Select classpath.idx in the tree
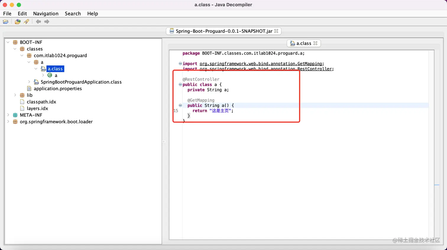The image size is (447, 250). [x=41, y=102]
